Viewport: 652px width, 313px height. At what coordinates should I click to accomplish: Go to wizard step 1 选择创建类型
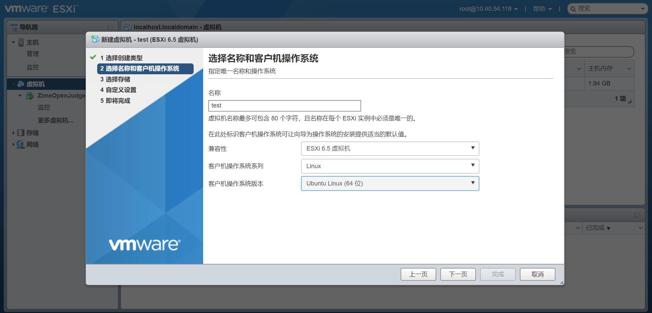121,58
